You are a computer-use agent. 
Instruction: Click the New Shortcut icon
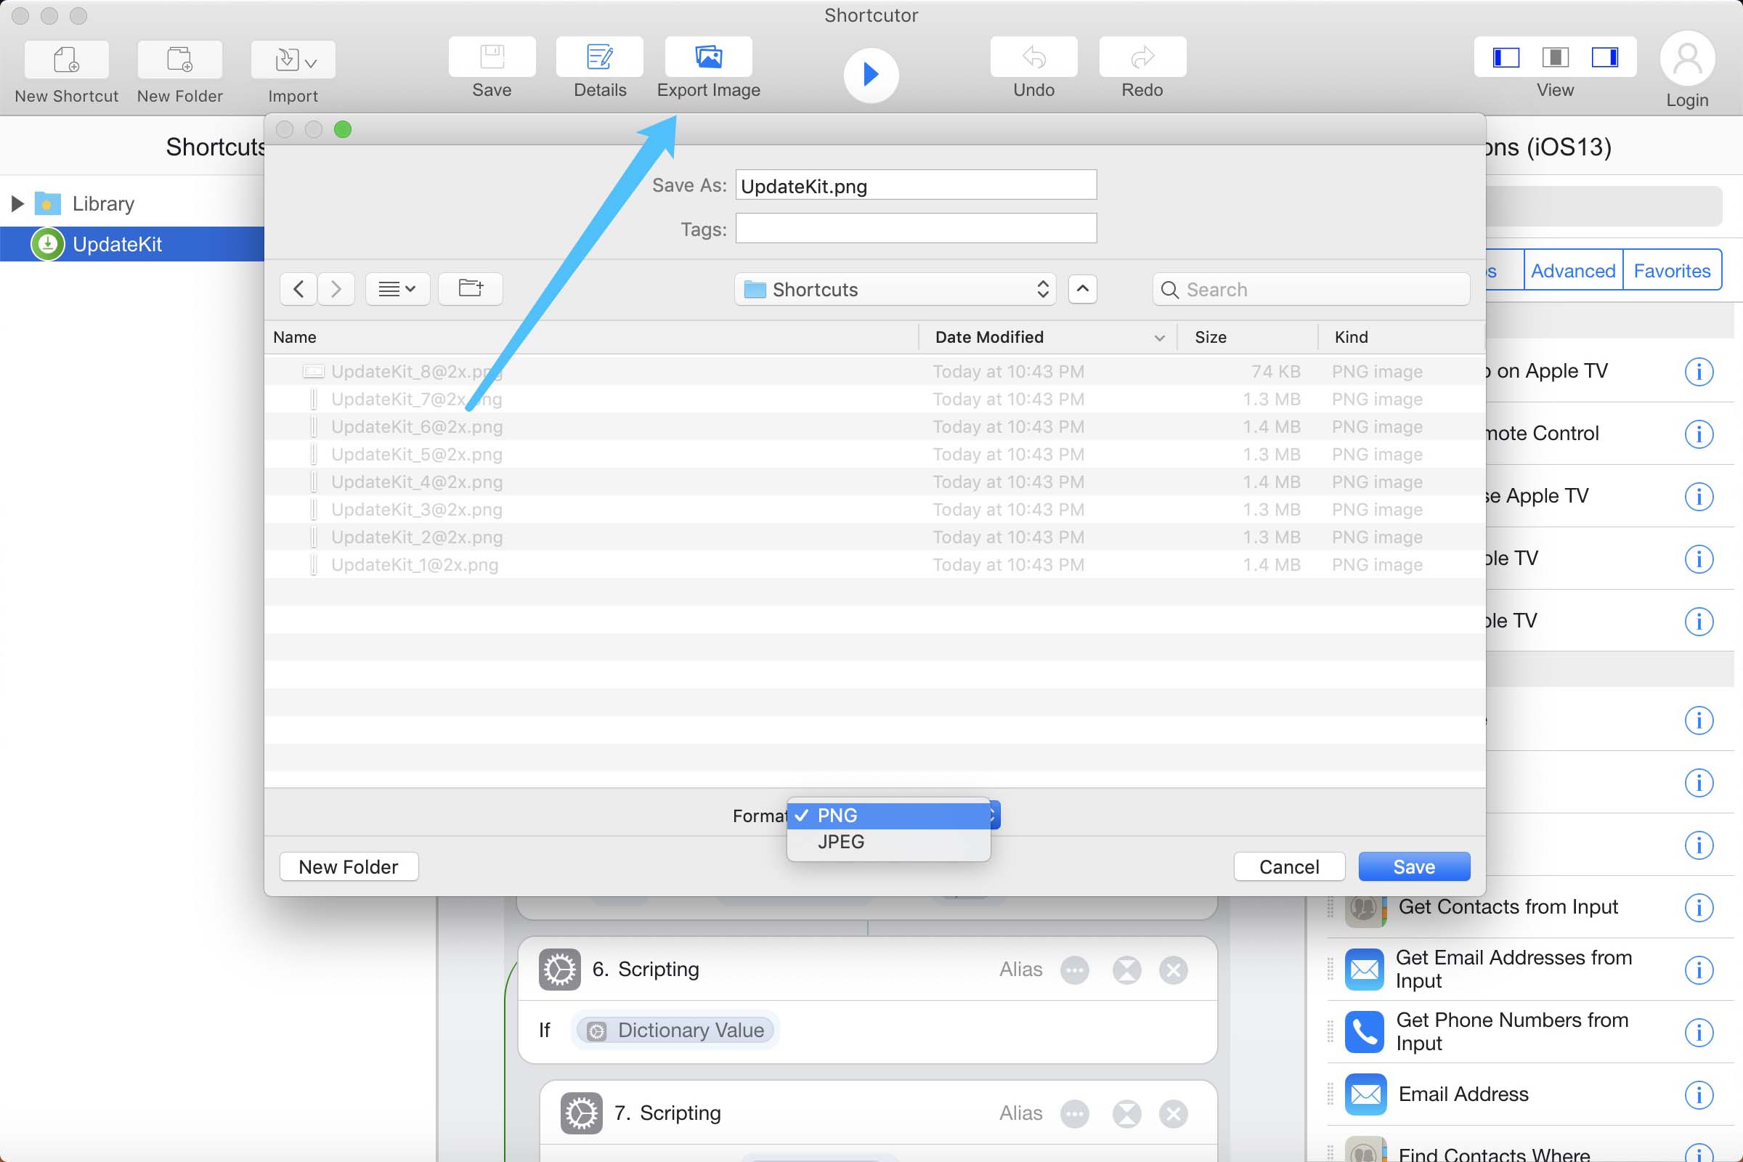[x=66, y=60]
